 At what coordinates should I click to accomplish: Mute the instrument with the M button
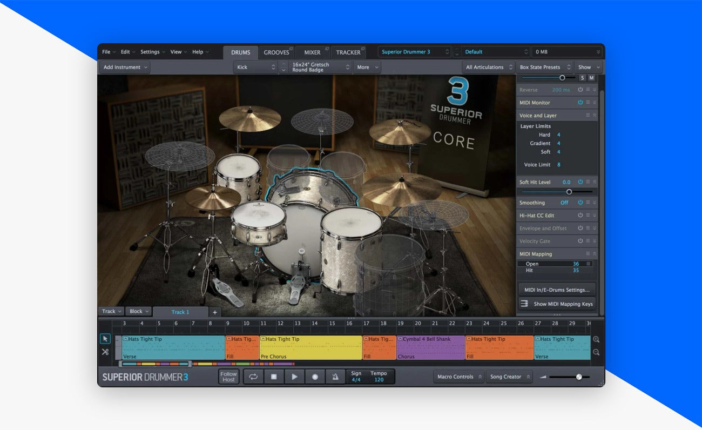click(x=591, y=78)
